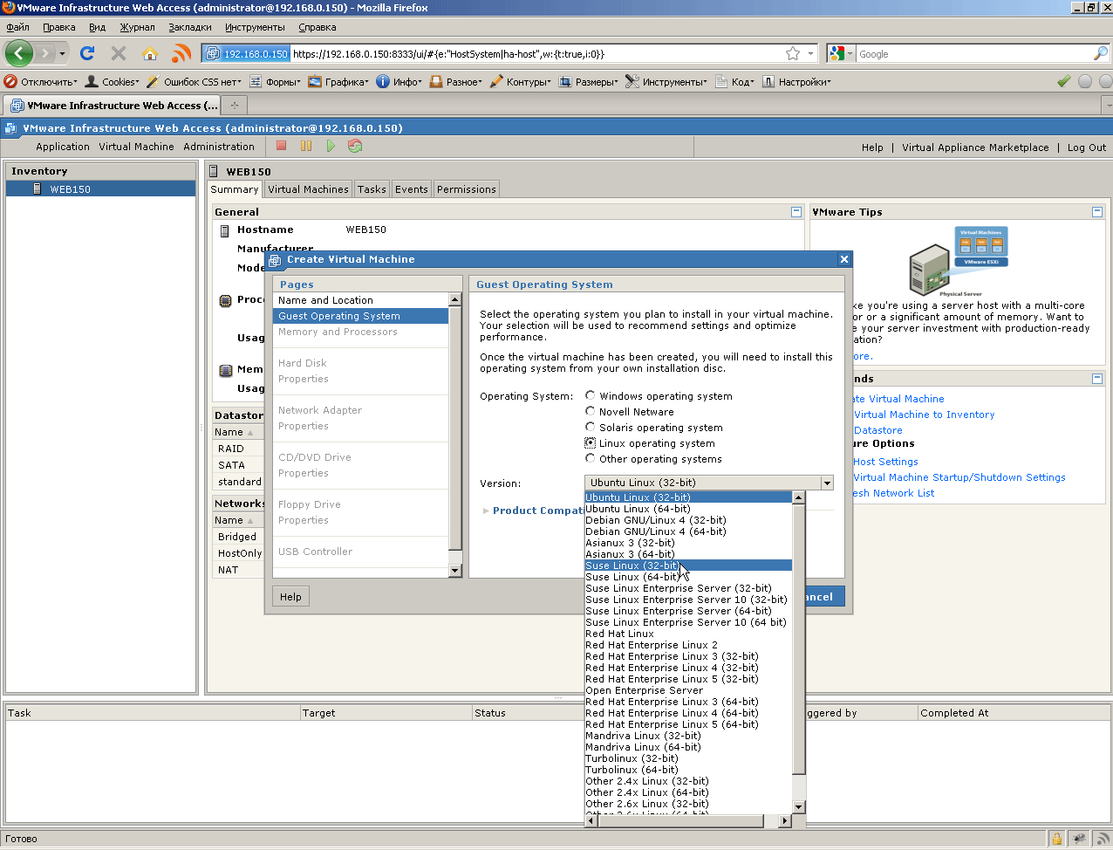Click Pages list scrollbar down arrow
The height and width of the screenshot is (850, 1113).
tap(454, 570)
